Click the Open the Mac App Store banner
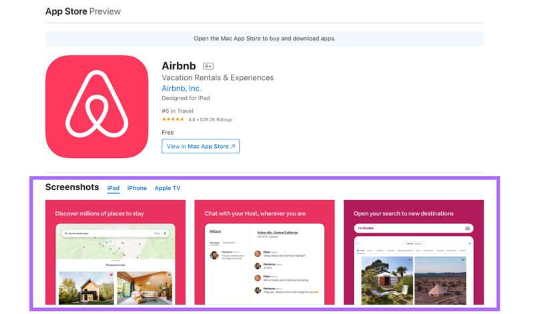The height and width of the screenshot is (314, 534). click(x=264, y=39)
